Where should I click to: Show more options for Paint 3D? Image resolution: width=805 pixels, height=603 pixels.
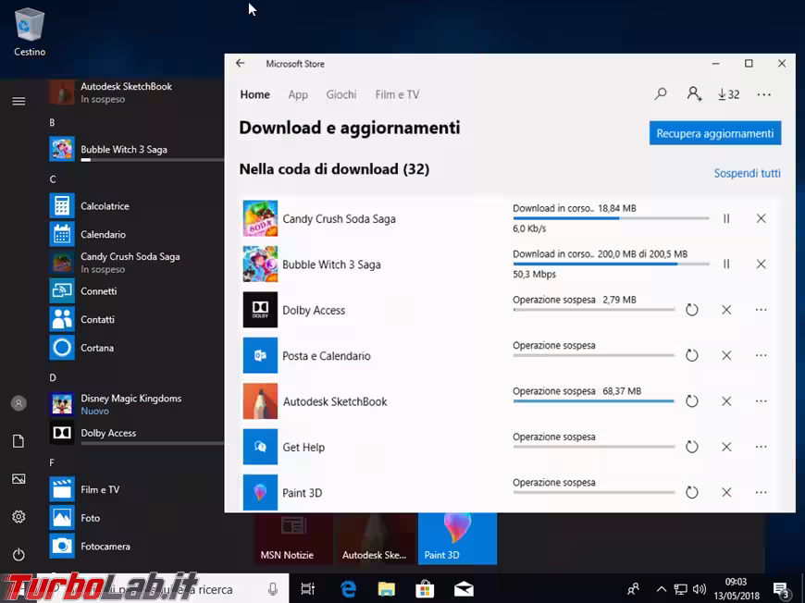coord(761,492)
